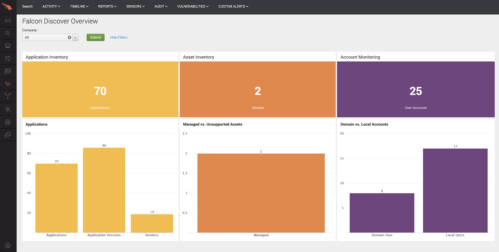Screen dimensions: 499x252
Task: Clear the Company filter with the X icon
Action: [70, 37]
